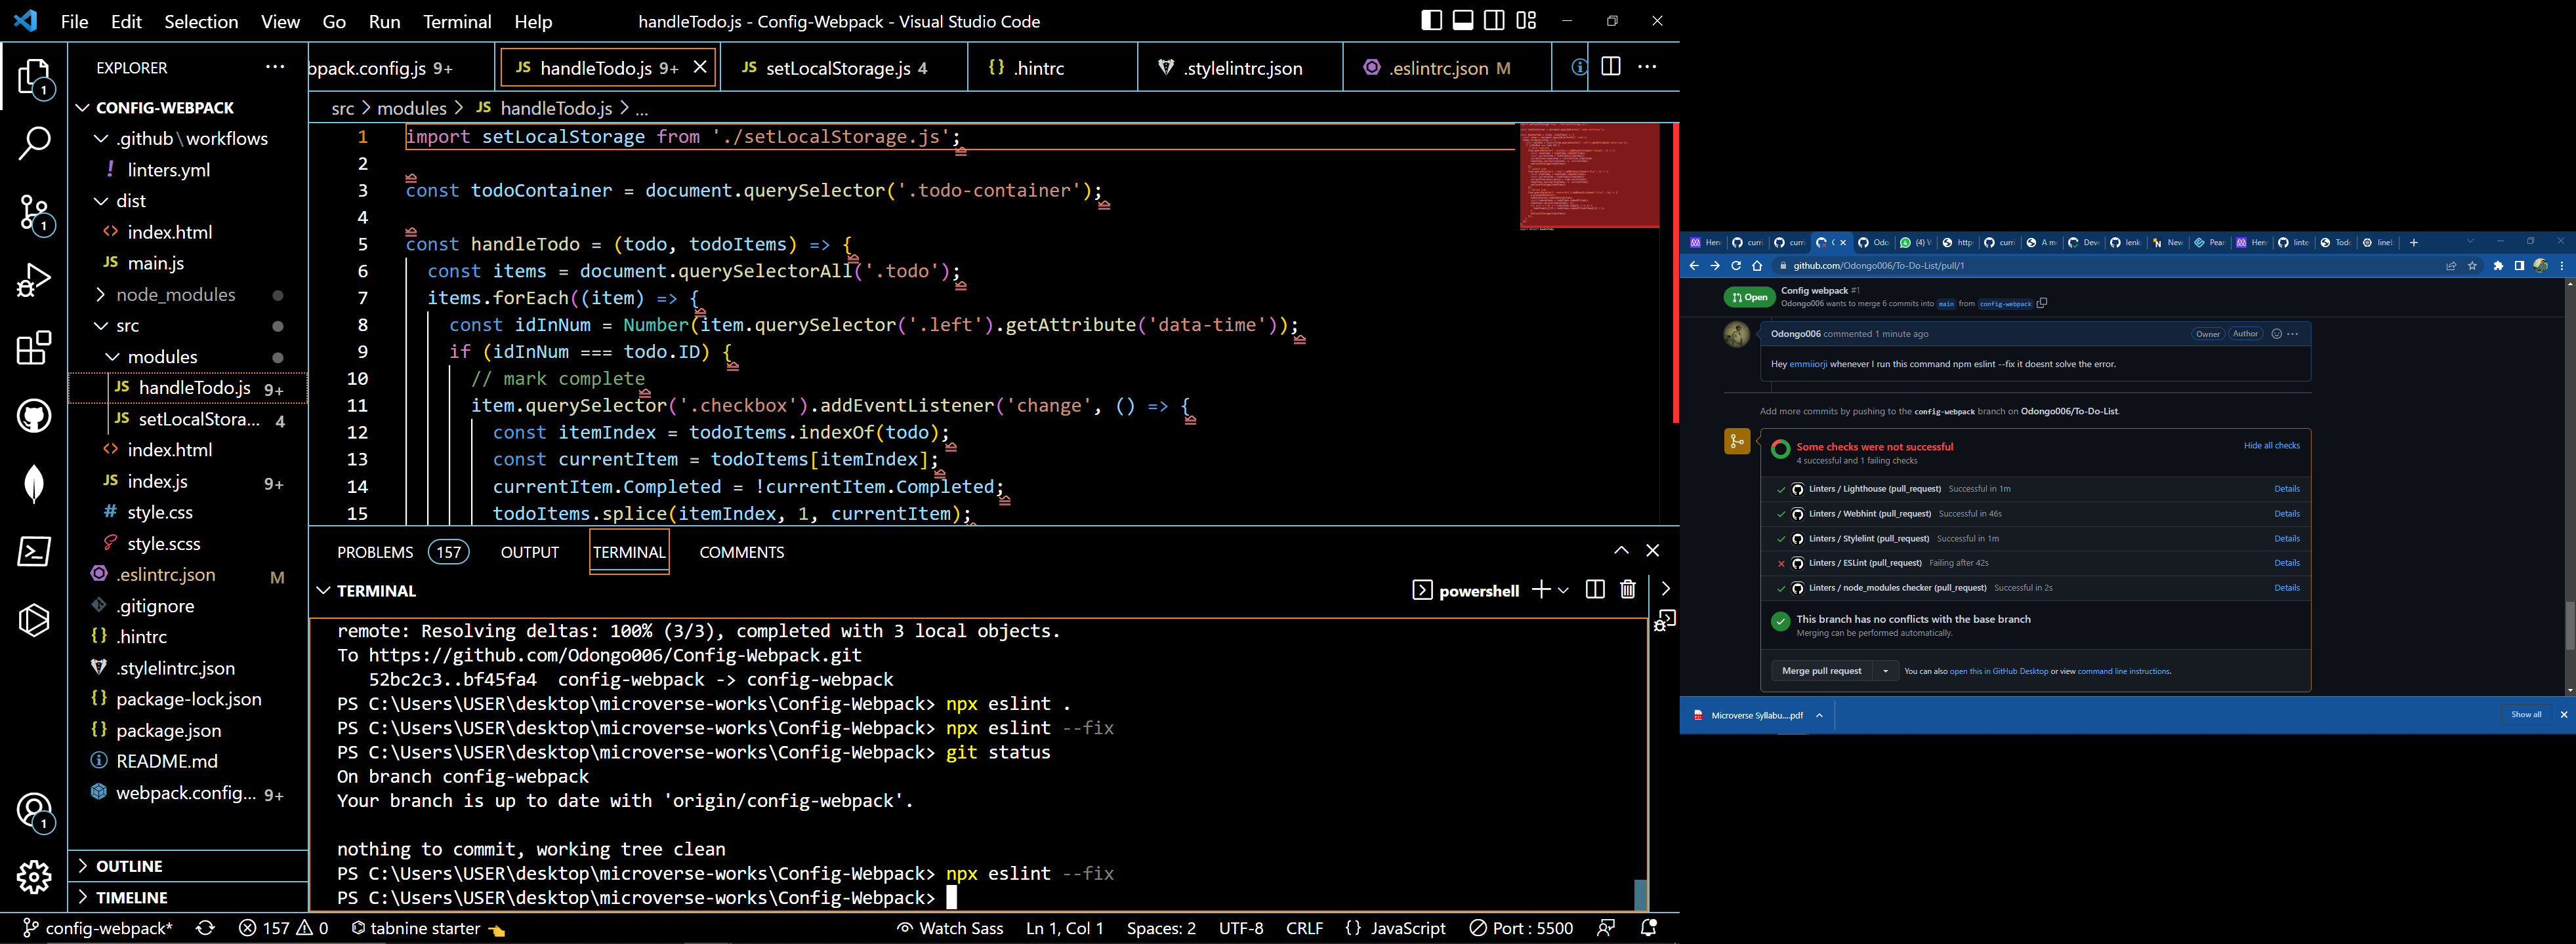
Task: Click Show all in Chrome downloads bar
Action: [x=2526, y=715]
